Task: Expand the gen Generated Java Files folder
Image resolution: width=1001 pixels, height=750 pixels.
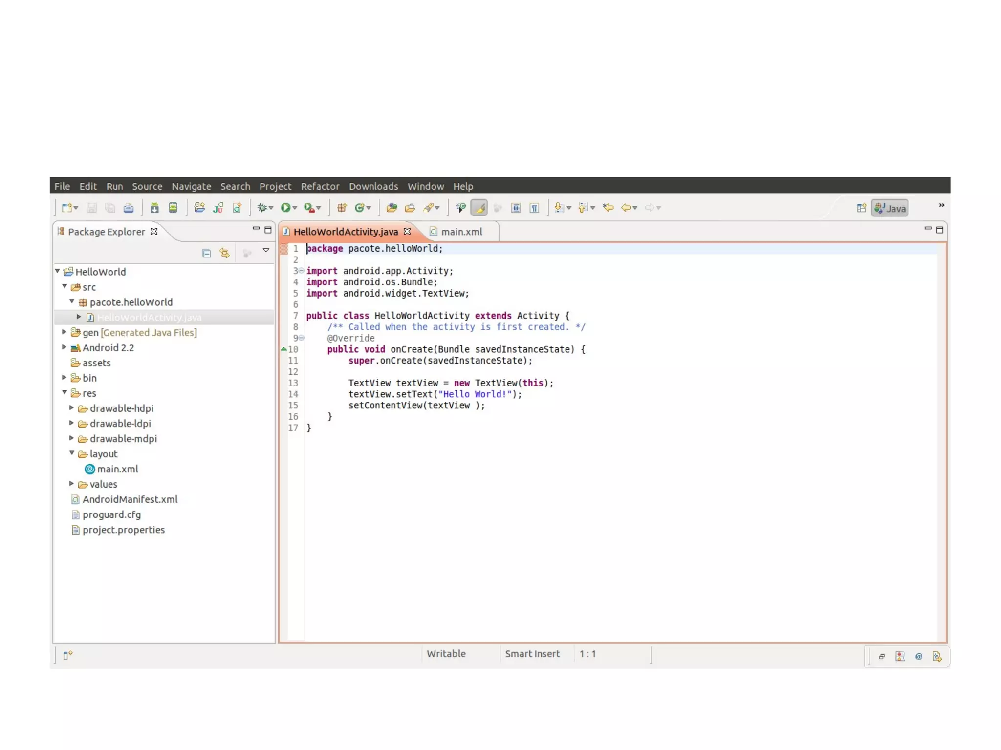Action: [64, 332]
